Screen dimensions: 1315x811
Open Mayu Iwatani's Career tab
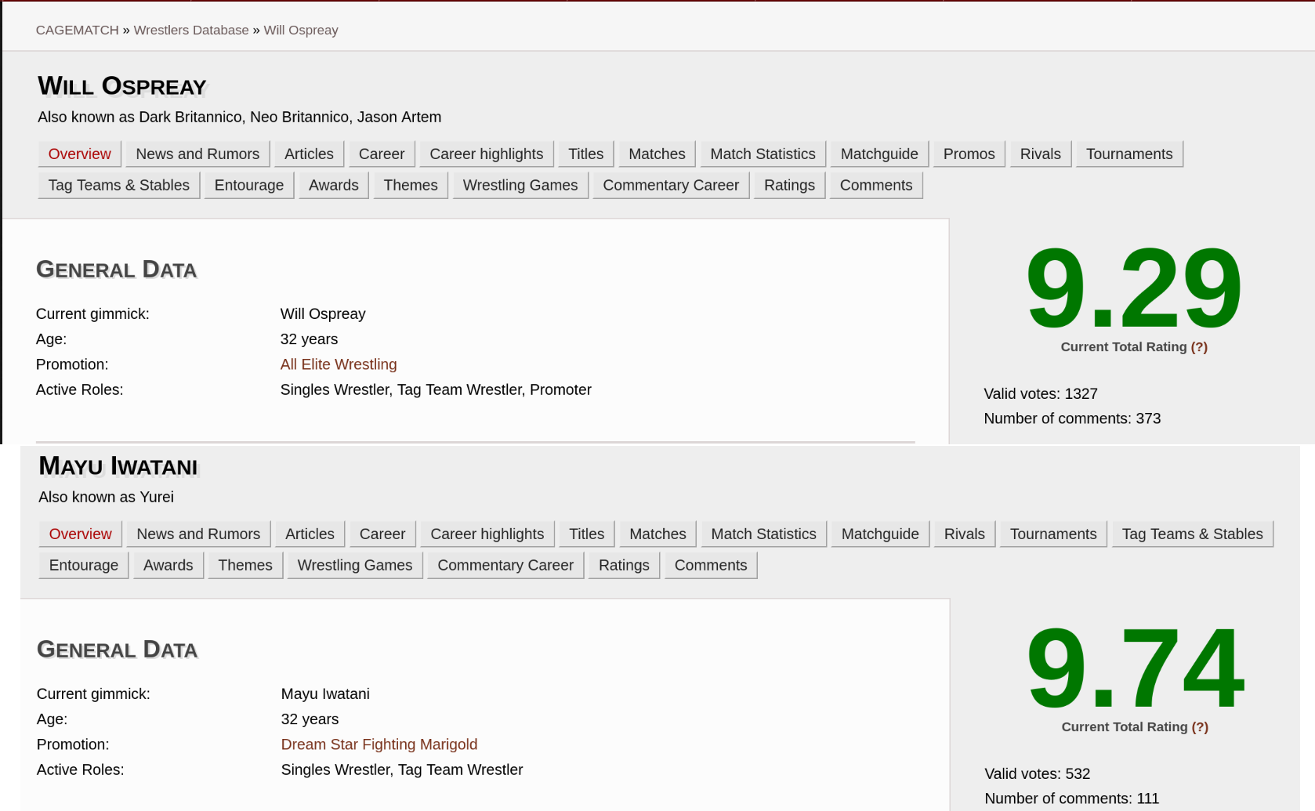point(382,534)
